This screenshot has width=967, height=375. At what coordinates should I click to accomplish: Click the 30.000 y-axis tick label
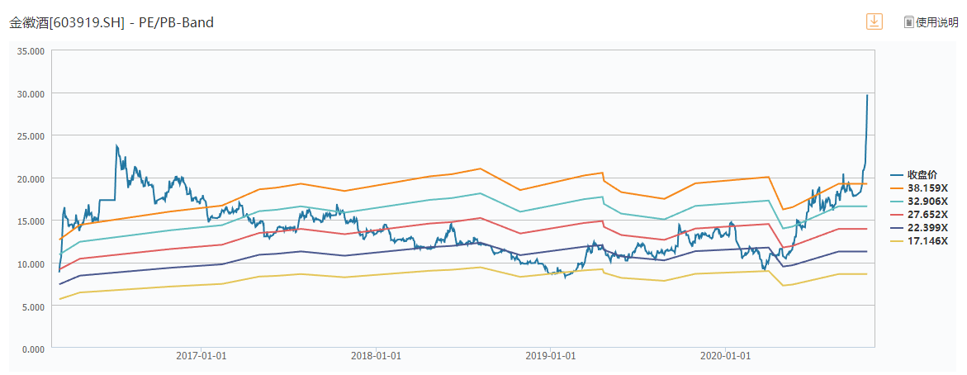click(x=30, y=93)
